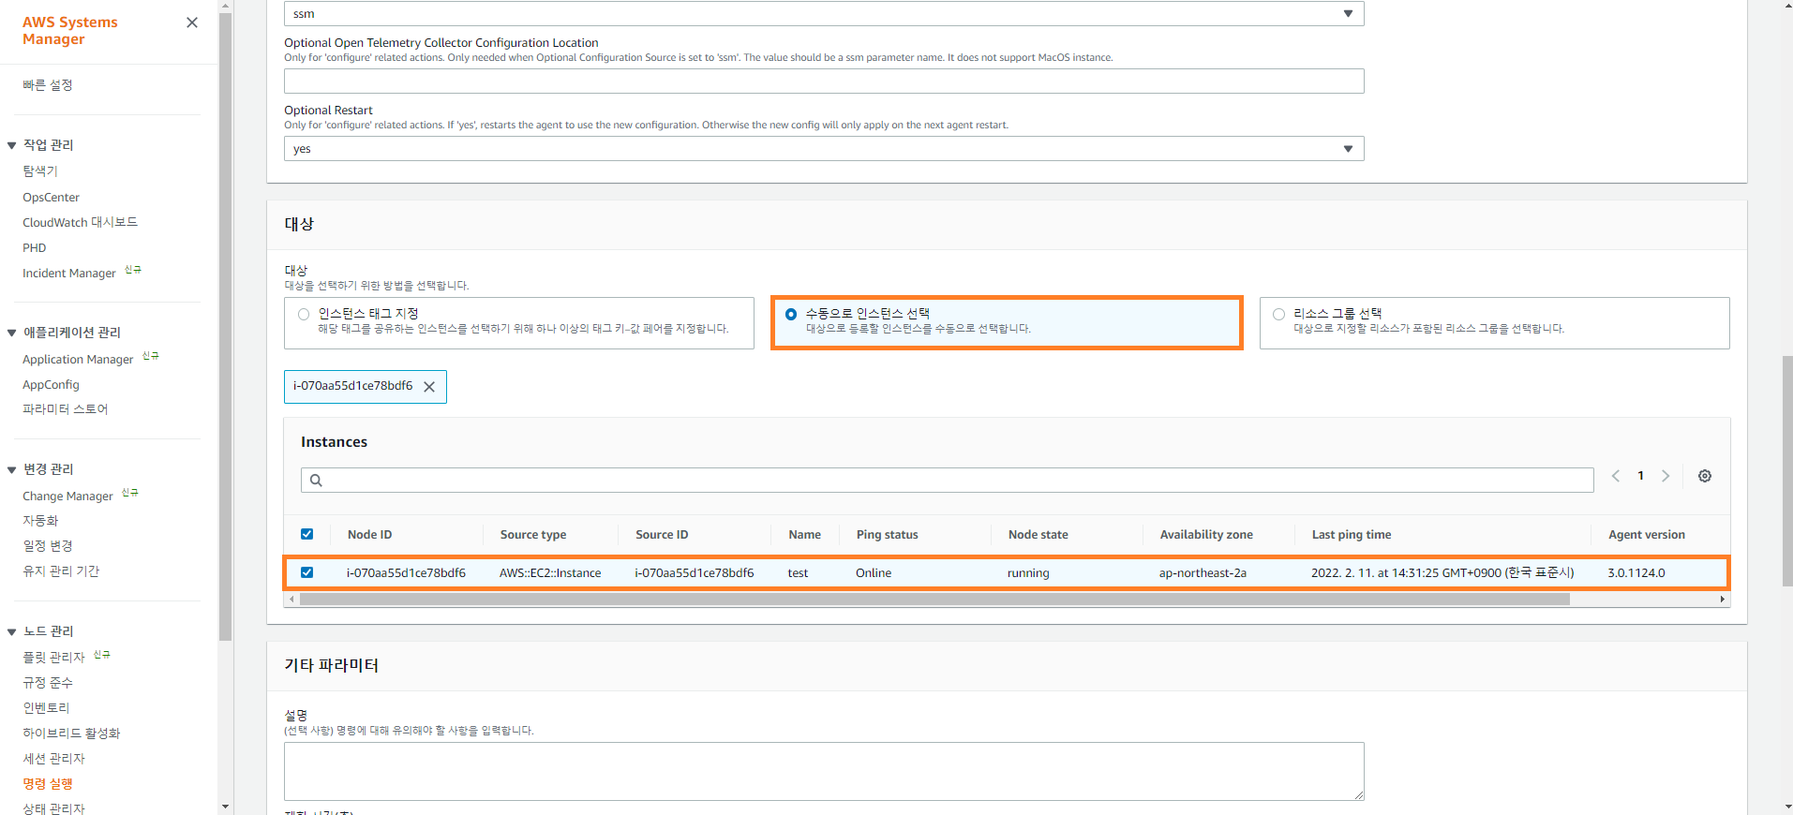Click the search magnifier in Instances
The height and width of the screenshot is (815, 1793).
316,481
